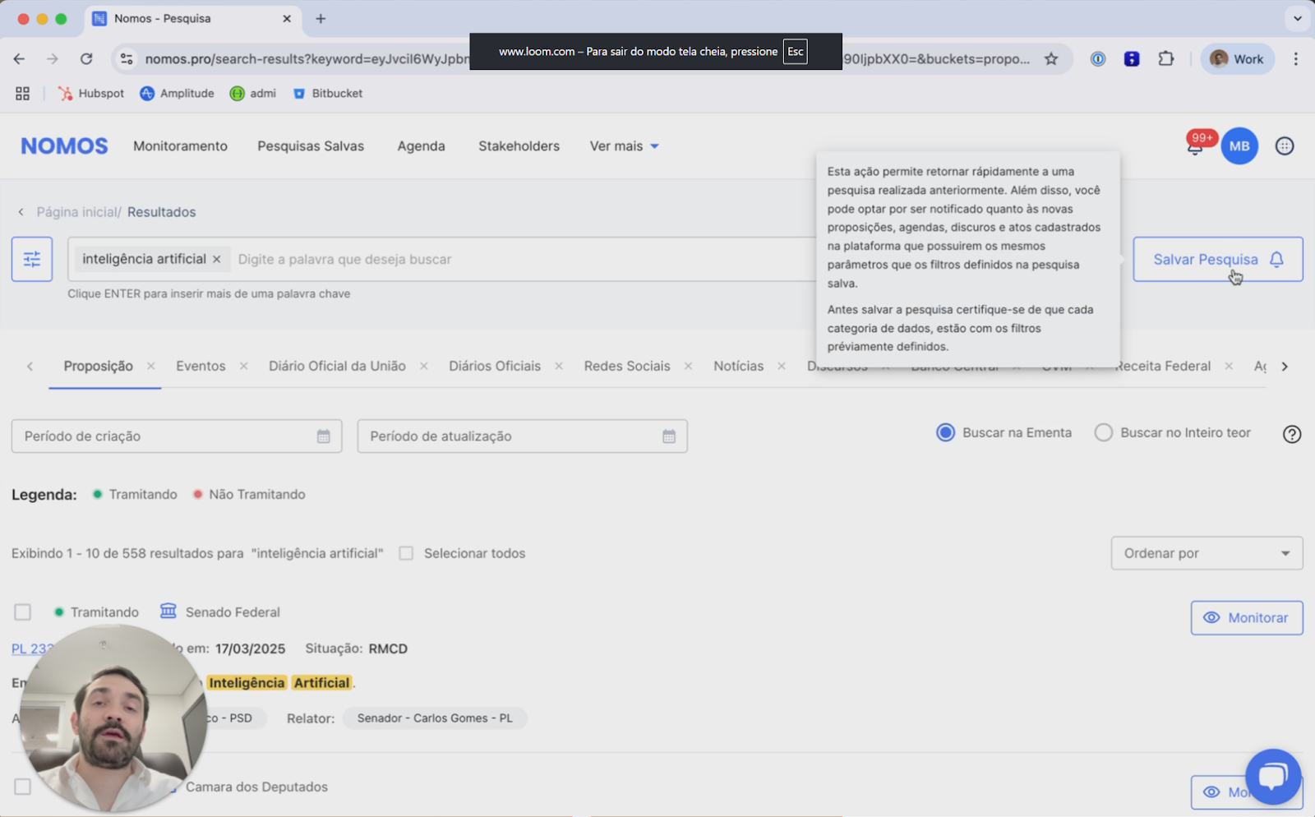The height and width of the screenshot is (817, 1315).
Task: Switch to the Notícias tab
Action: click(738, 366)
